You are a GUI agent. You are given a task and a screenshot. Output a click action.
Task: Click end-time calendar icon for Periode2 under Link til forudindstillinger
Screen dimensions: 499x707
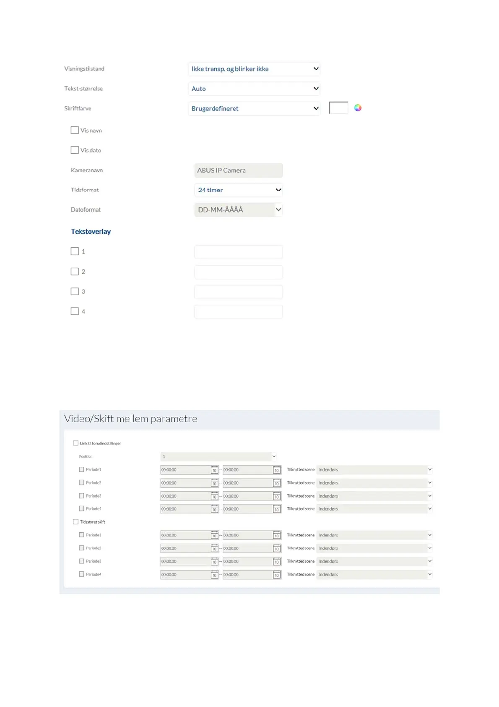(277, 483)
